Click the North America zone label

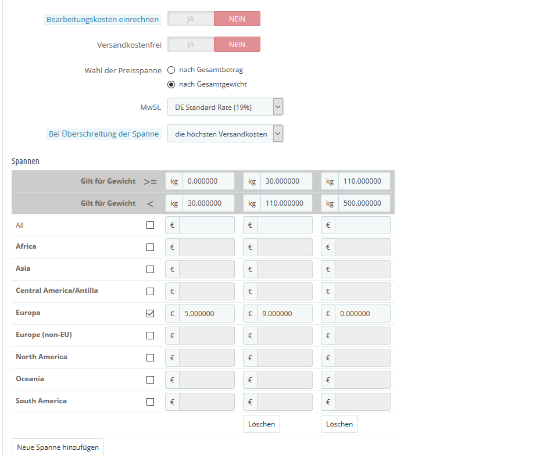coord(41,357)
